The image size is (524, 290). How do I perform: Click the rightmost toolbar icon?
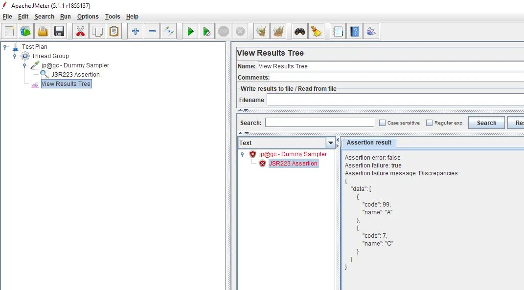[x=371, y=31]
